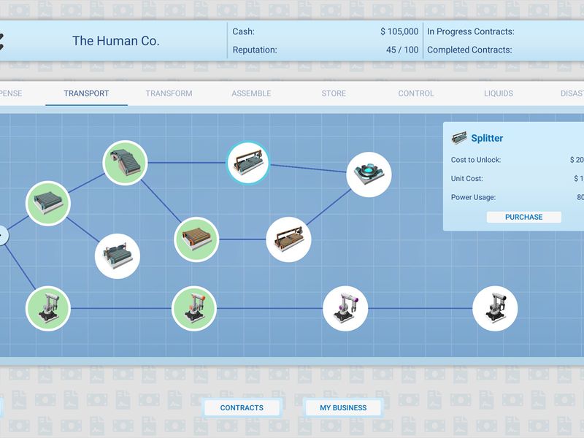Select the green ramp conveyor node
The image size is (584, 438).
(x=125, y=163)
